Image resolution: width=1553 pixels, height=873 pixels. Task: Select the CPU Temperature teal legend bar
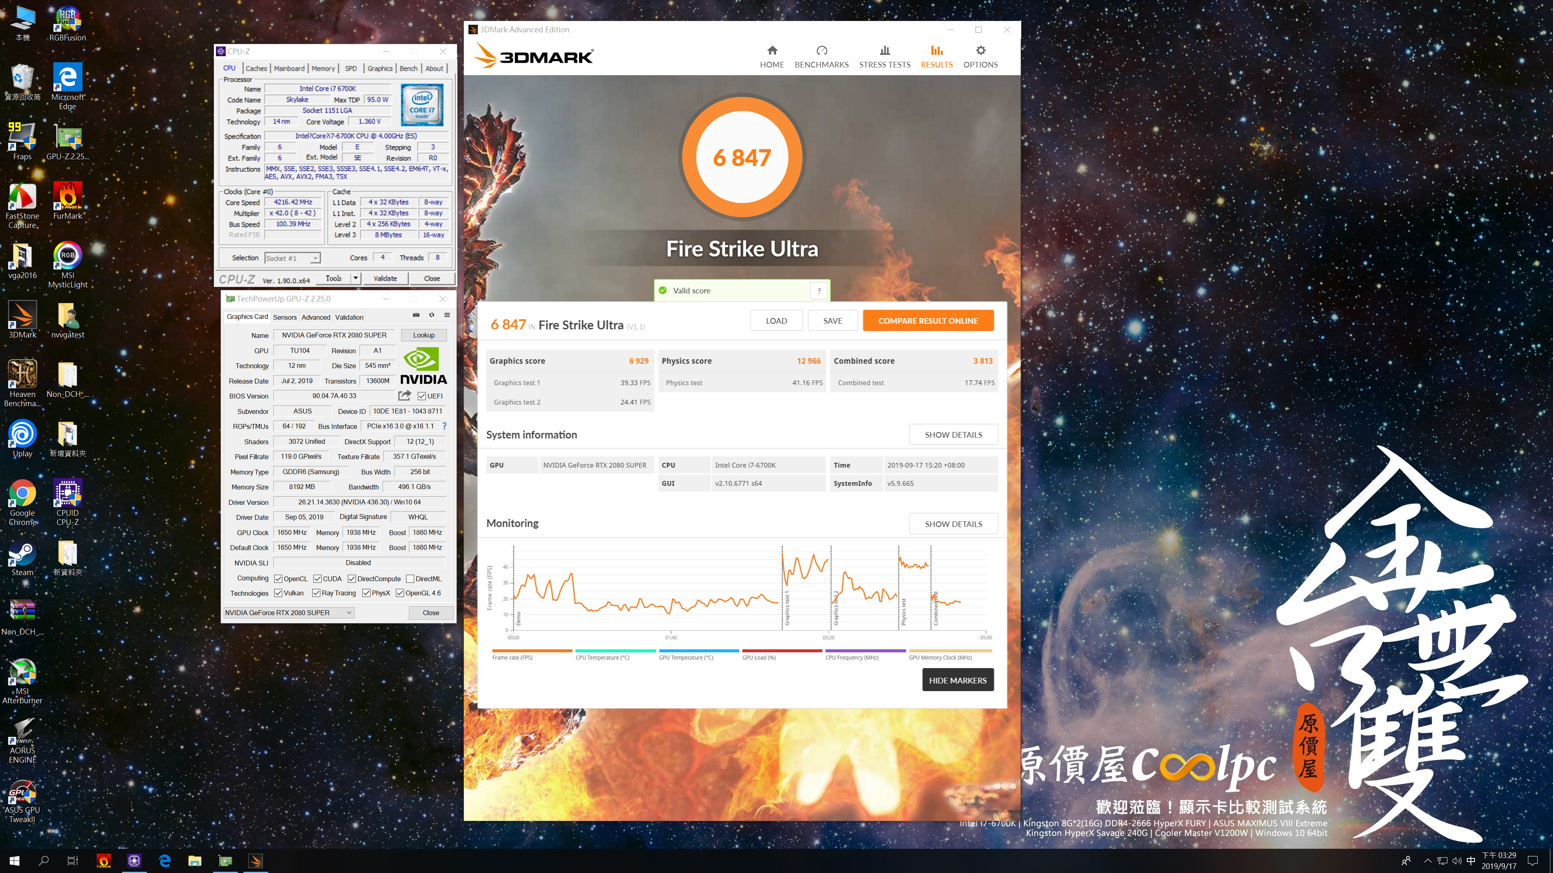click(616, 651)
